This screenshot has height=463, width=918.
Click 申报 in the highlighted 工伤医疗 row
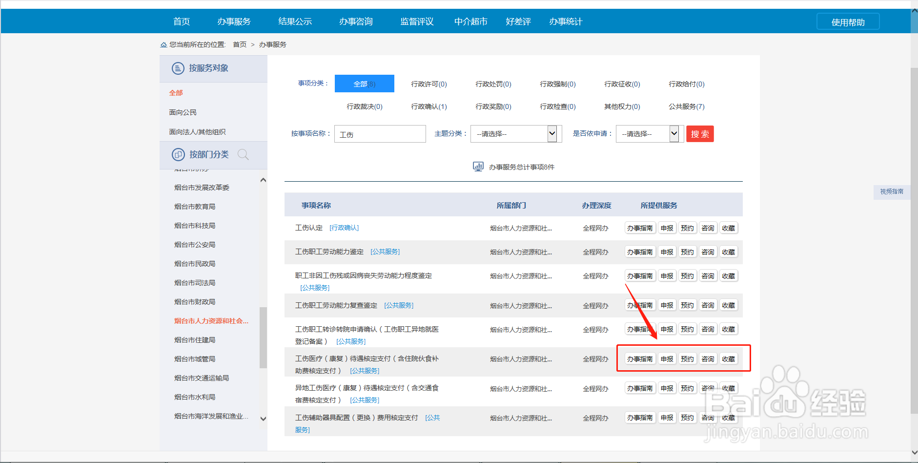[x=667, y=358]
